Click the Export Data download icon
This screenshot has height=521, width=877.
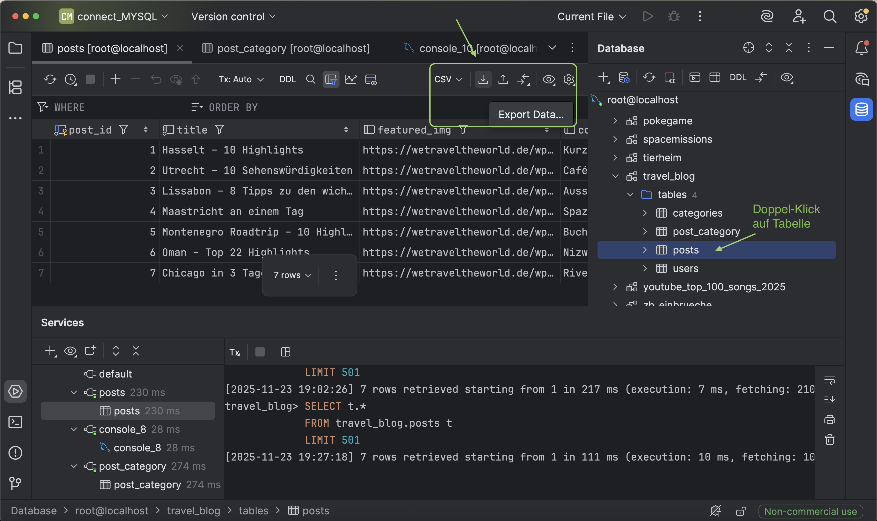(483, 79)
